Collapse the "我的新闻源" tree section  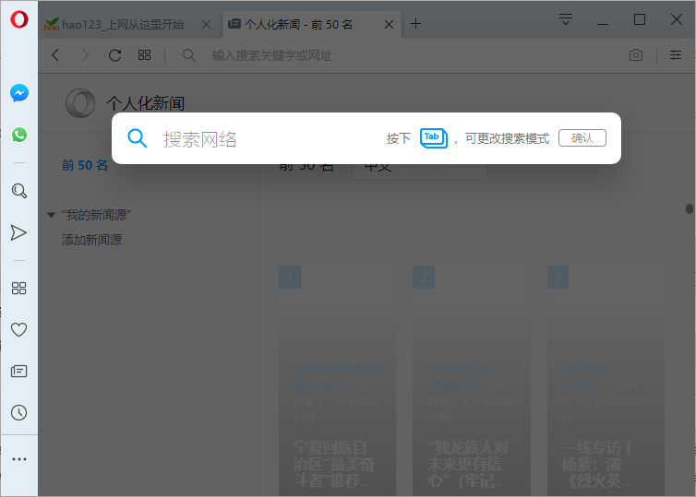tap(51, 216)
